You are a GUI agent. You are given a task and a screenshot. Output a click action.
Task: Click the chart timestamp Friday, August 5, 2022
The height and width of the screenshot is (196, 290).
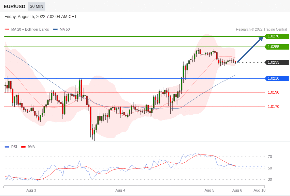click(x=41, y=17)
